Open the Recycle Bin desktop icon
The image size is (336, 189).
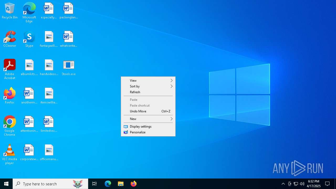(x=10, y=11)
